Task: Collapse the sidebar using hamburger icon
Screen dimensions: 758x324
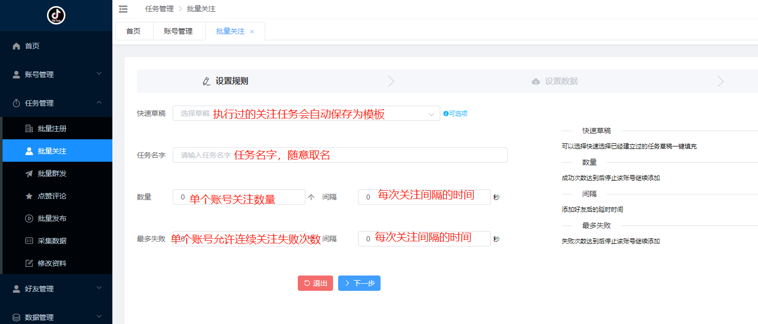Action: pos(123,9)
